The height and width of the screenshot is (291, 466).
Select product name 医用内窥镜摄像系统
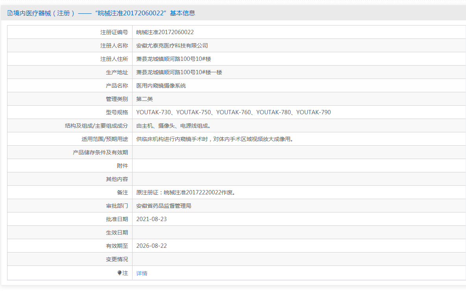(x=161, y=86)
